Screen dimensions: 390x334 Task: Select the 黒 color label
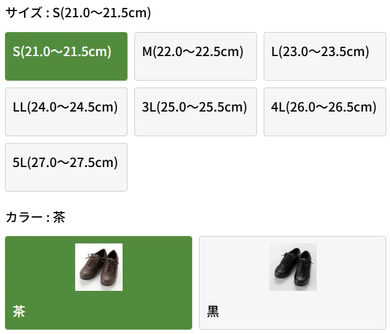click(213, 311)
